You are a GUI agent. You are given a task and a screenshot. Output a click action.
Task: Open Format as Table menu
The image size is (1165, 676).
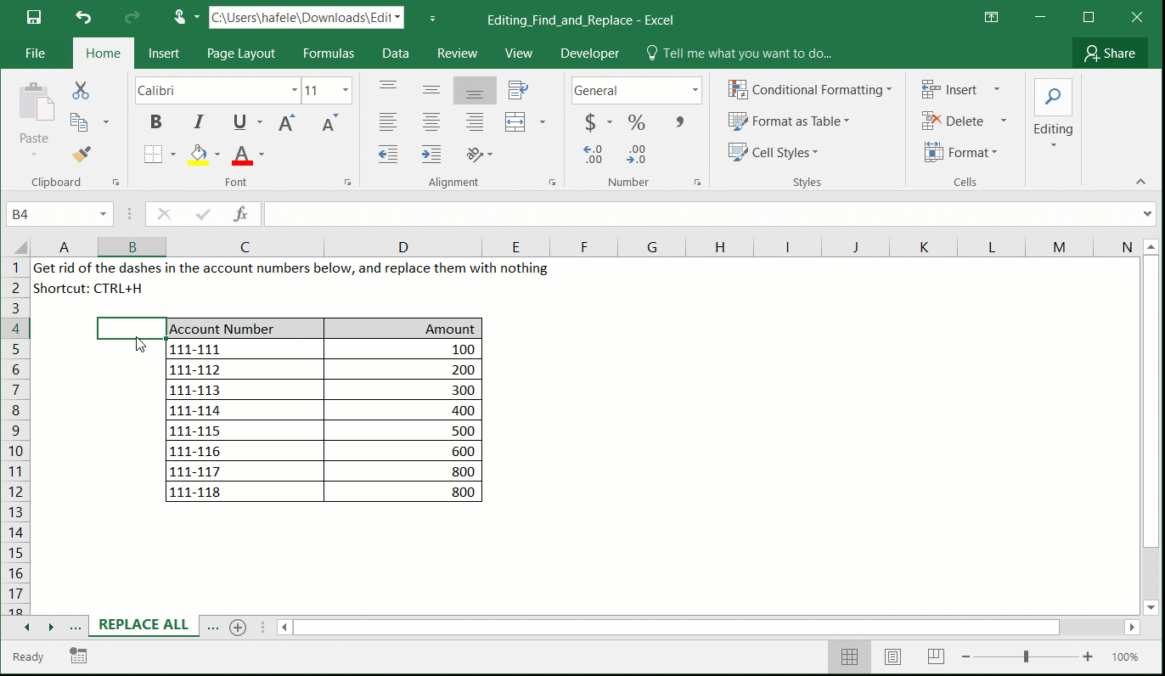click(789, 121)
